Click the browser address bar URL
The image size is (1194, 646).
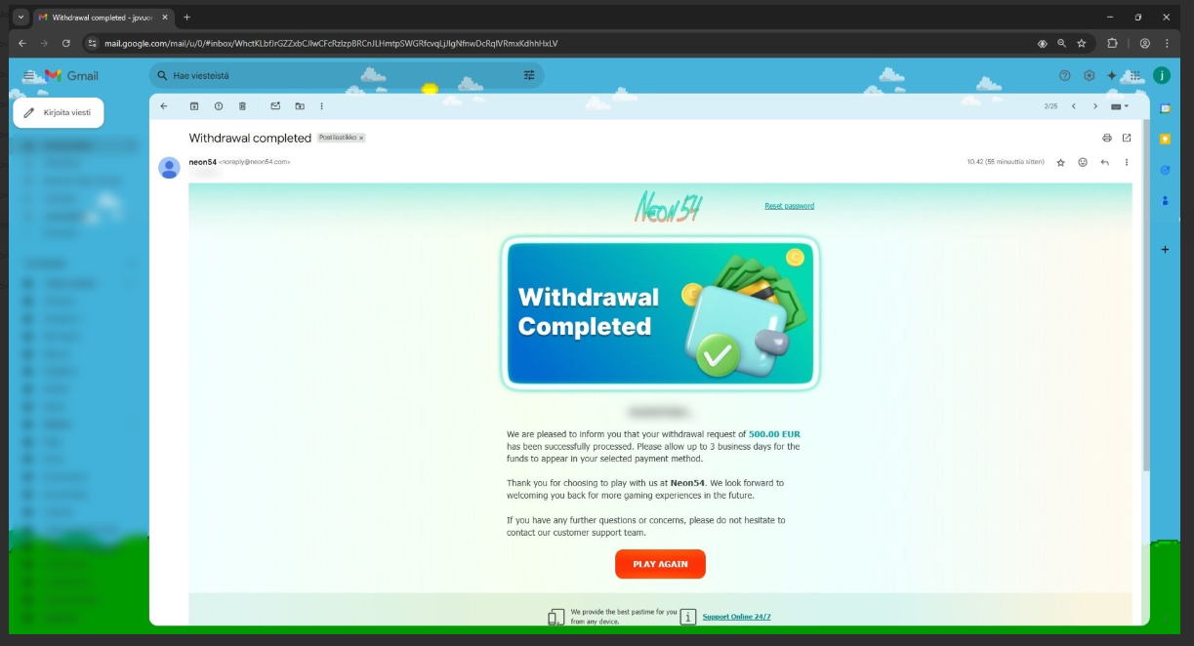331,43
